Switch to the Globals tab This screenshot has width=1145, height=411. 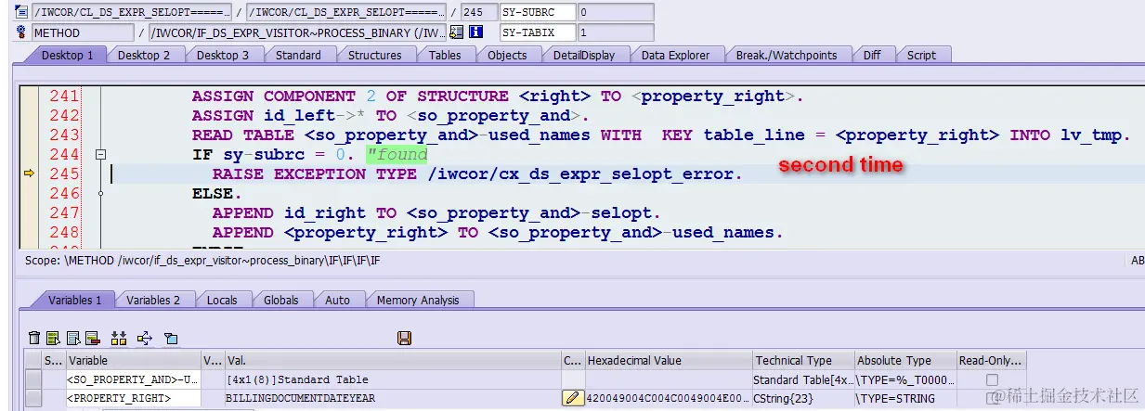281,300
